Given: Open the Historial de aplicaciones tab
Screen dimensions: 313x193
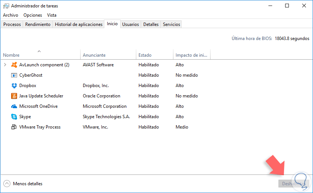Looking at the screenshot, I should (79, 24).
